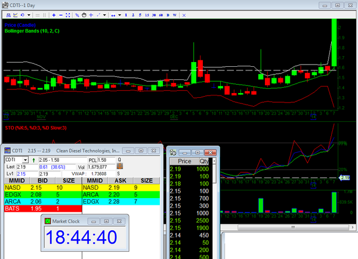
Task: Expand the dropdown arrow next to refresh icon
Action: point(29,15)
